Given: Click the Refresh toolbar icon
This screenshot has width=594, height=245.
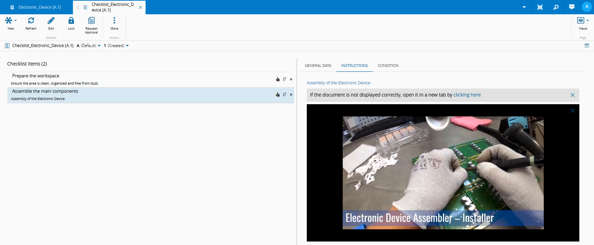Looking at the screenshot, I should (x=31, y=21).
